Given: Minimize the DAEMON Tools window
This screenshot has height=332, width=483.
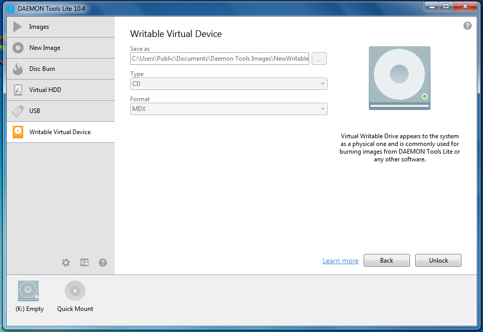Looking at the screenshot, I should point(432,7).
